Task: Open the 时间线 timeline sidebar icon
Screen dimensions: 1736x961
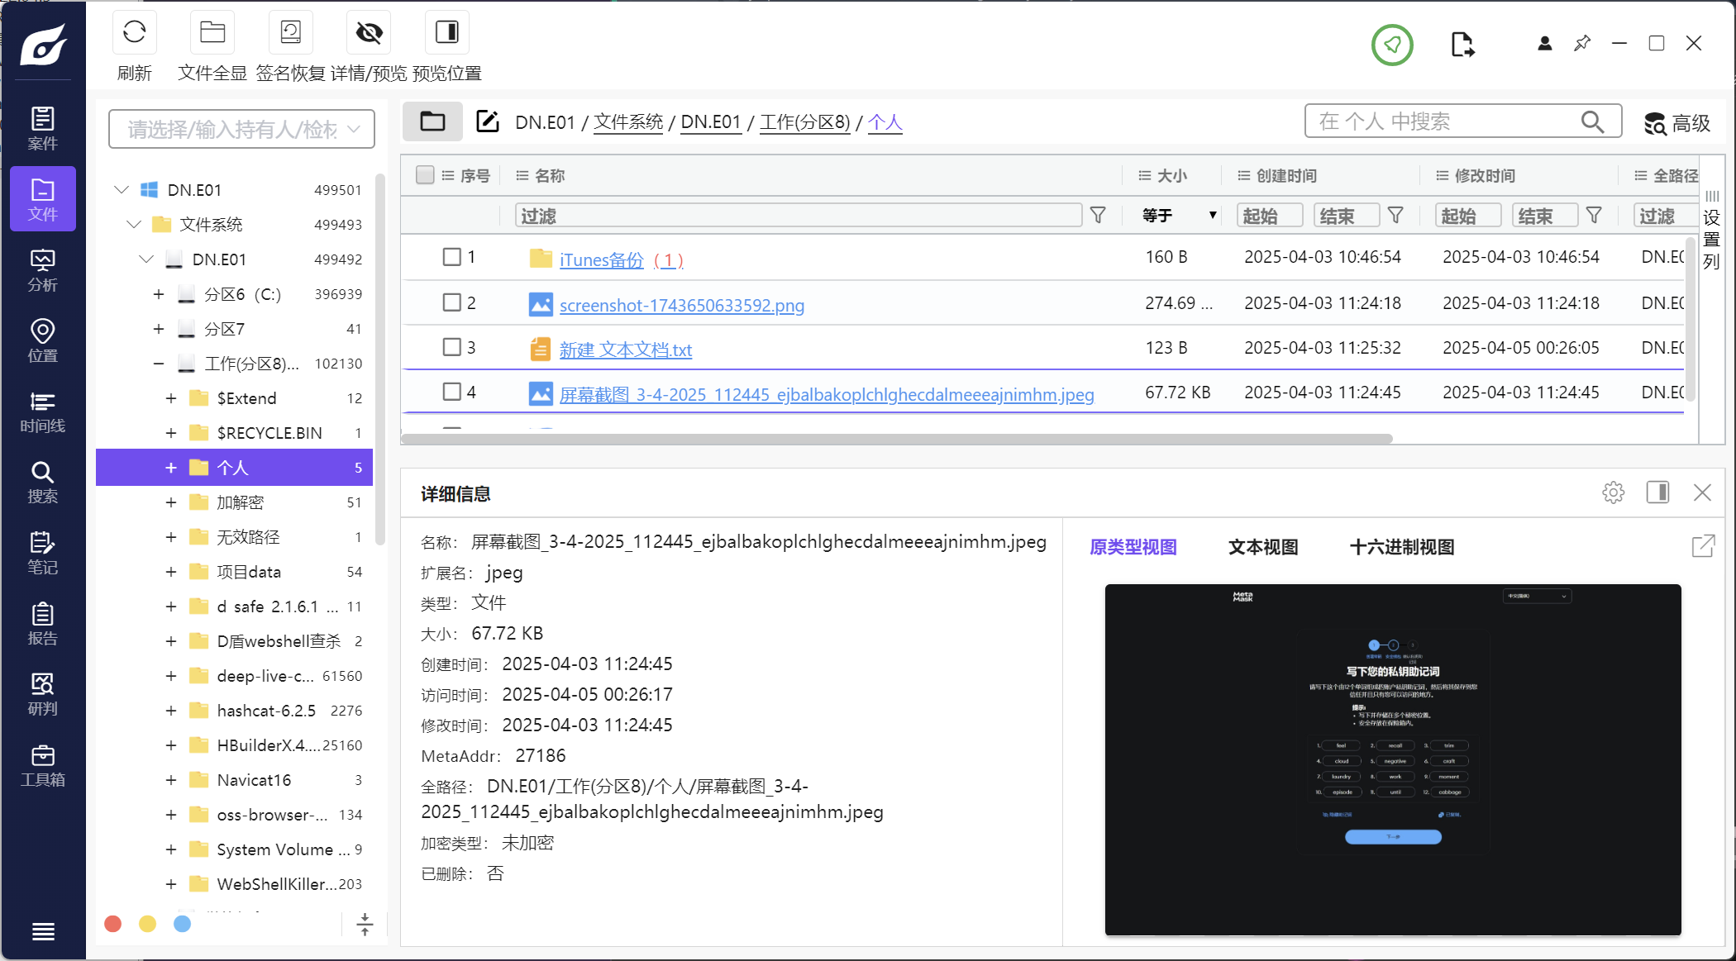Action: [x=42, y=412]
